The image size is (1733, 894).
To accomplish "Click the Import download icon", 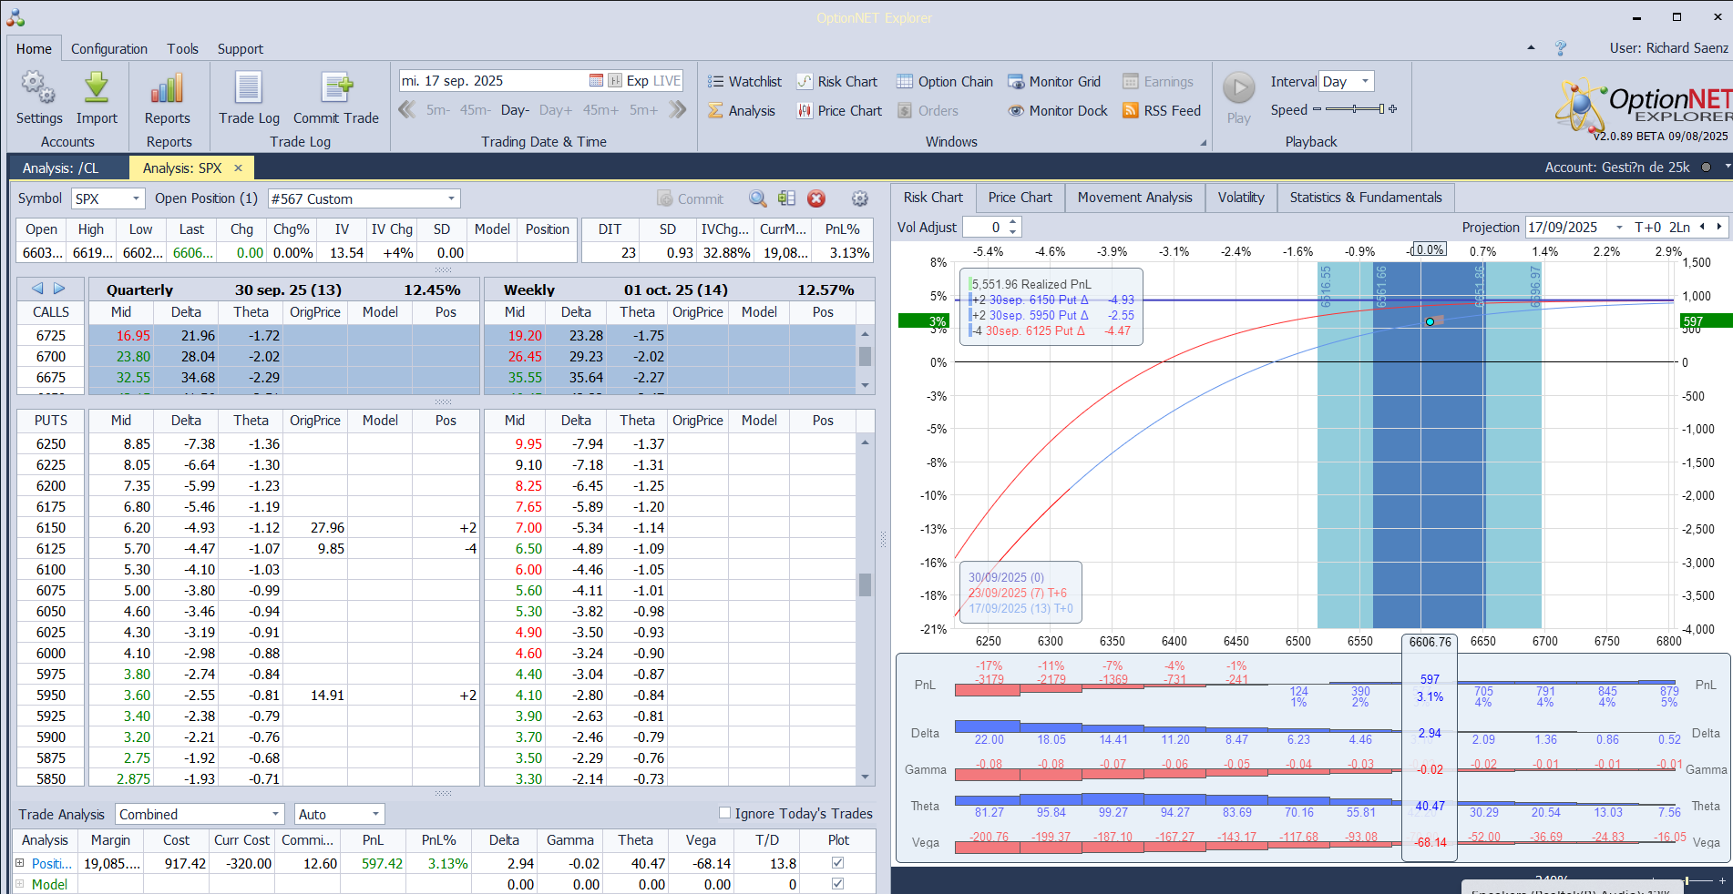I will [x=97, y=88].
